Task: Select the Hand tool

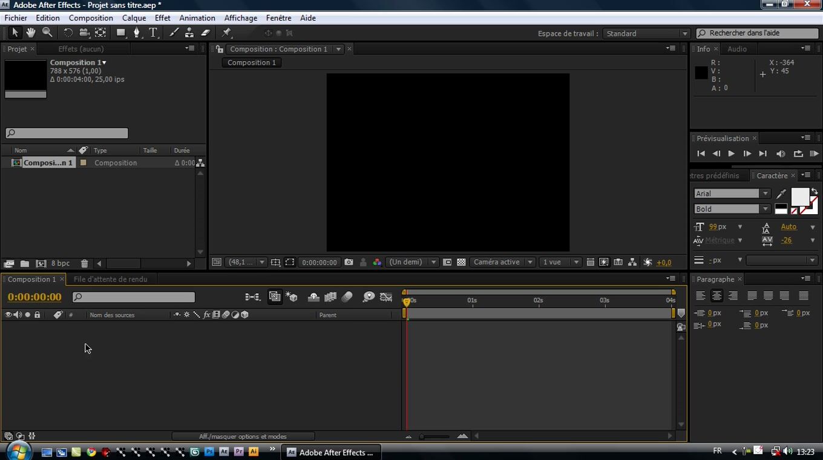Action: pyautogui.click(x=30, y=33)
